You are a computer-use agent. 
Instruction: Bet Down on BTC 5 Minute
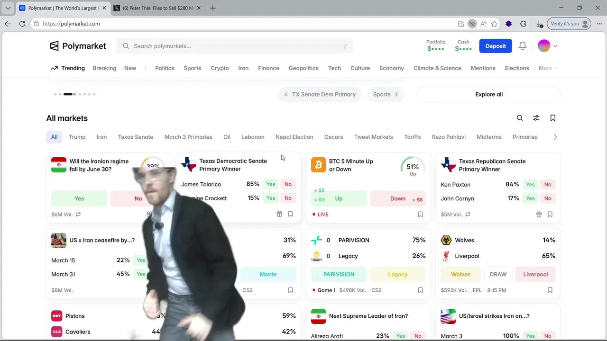tap(397, 198)
